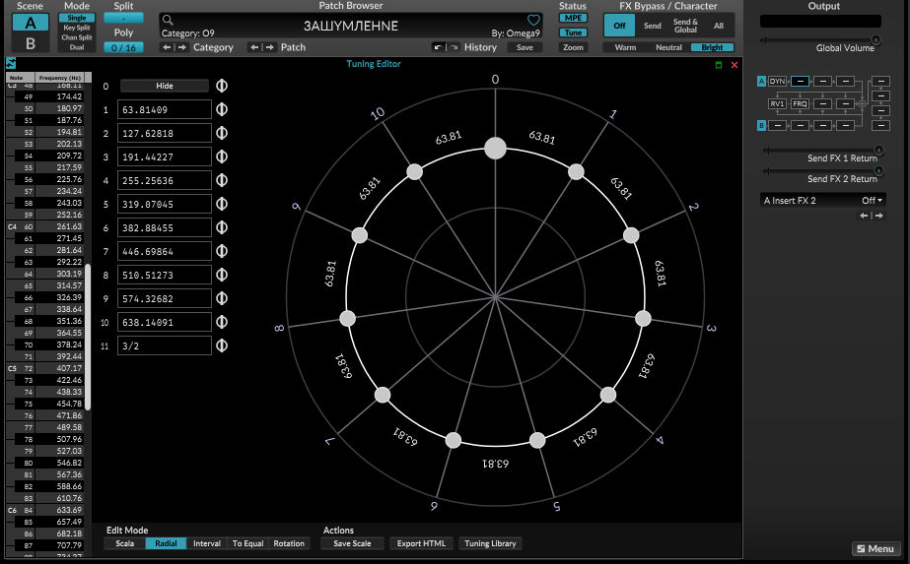Select the RV1 send effect slot
The height and width of the screenshot is (564, 910).
point(777,102)
